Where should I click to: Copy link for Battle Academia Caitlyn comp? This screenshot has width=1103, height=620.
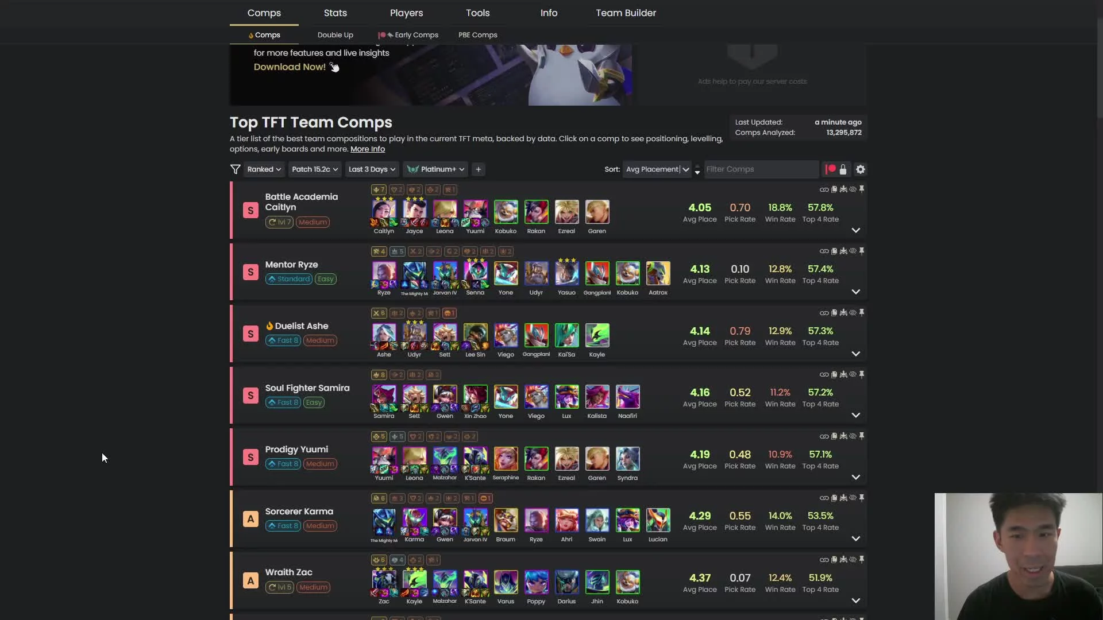coord(824,189)
